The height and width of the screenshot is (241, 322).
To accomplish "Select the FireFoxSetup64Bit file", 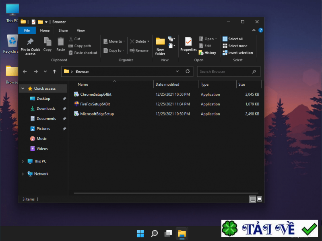I will pos(95,104).
